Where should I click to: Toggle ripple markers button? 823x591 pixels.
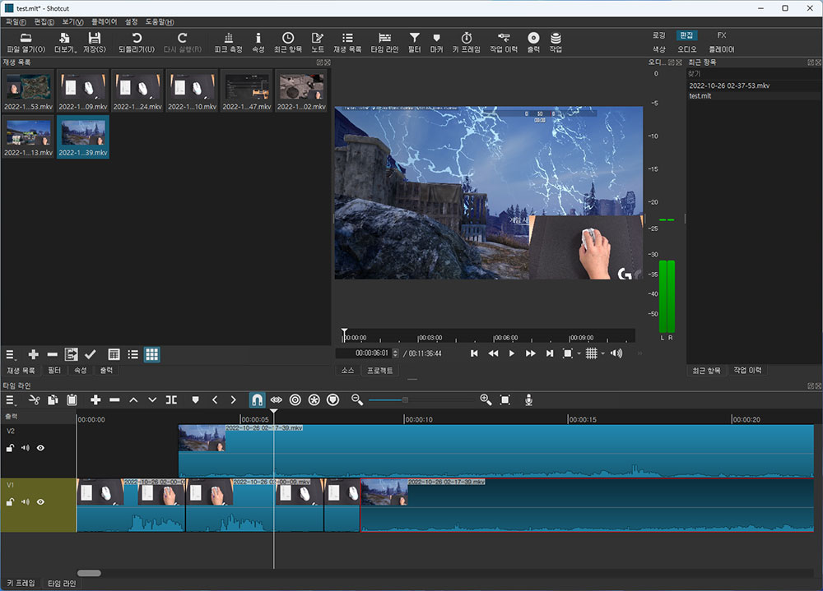[x=332, y=400]
